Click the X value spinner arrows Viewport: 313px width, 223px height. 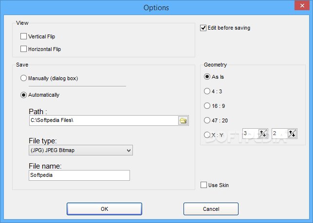(x=263, y=134)
